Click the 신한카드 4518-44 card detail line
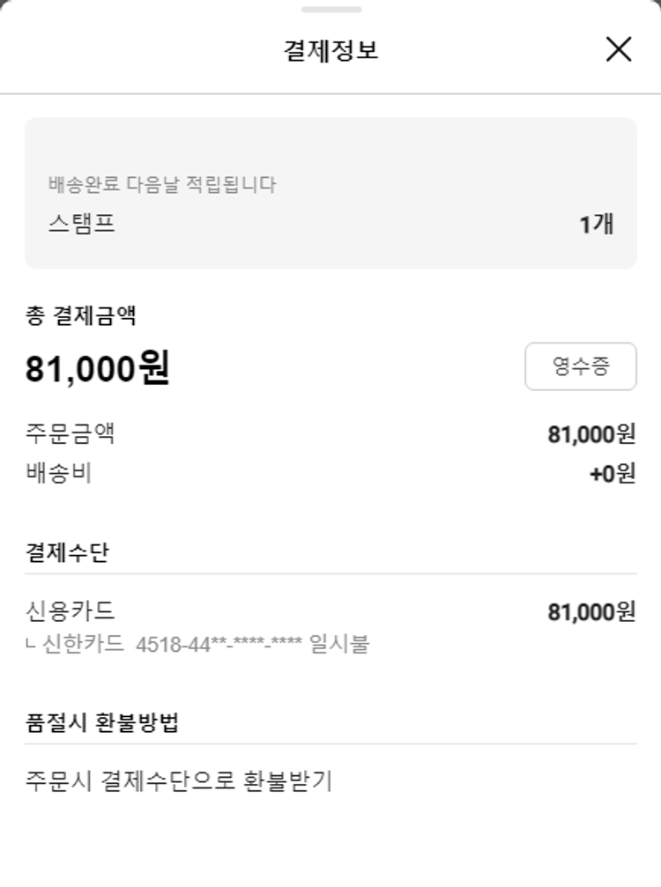Image resolution: width=661 pixels, height=887 pixels. coord(198,644)
